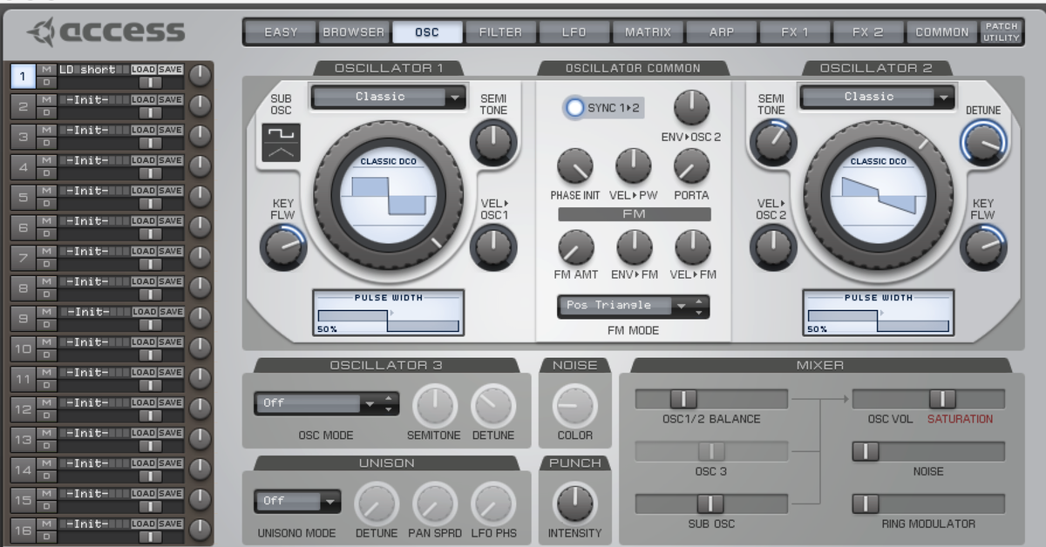Click the Porta knob
This screenshot has height=547, width=1046.
(691, 165)
